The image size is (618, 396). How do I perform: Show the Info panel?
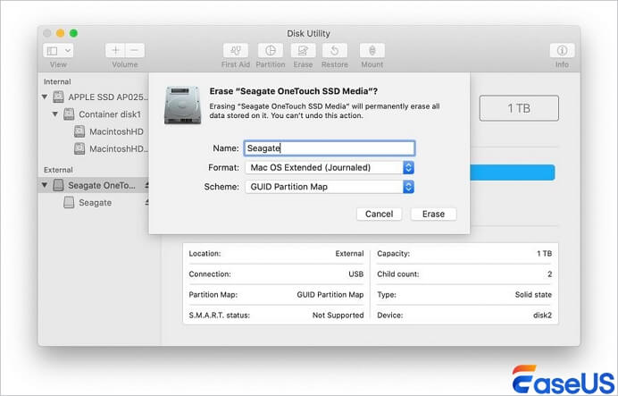(562, 50)
